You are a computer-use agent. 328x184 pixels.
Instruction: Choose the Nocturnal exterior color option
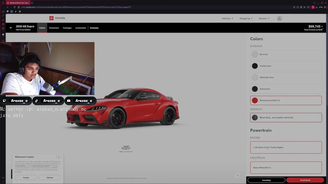(x=286, y=89)
